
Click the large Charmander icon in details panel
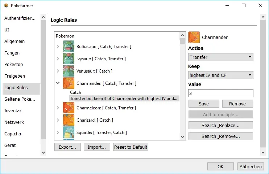[194, 38]
